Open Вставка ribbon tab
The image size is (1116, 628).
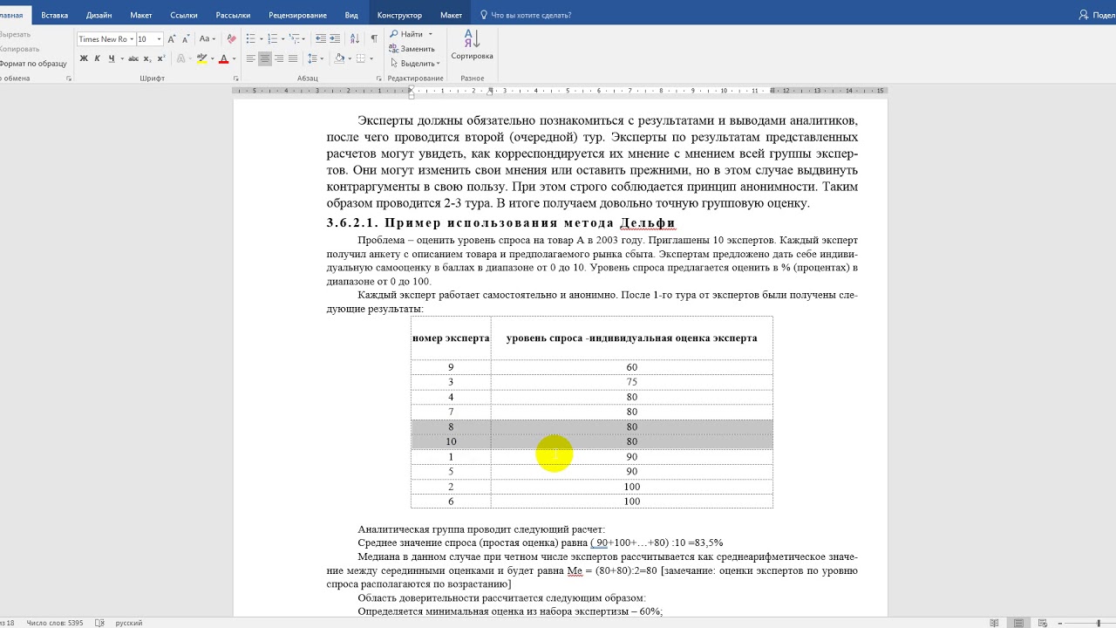pyautogui.click(x=54, y=15)
